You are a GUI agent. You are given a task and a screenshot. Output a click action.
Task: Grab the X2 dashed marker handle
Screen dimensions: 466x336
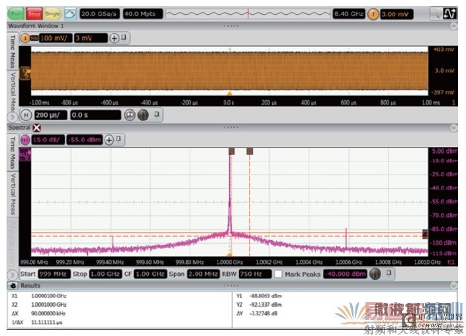click(250, 152)
